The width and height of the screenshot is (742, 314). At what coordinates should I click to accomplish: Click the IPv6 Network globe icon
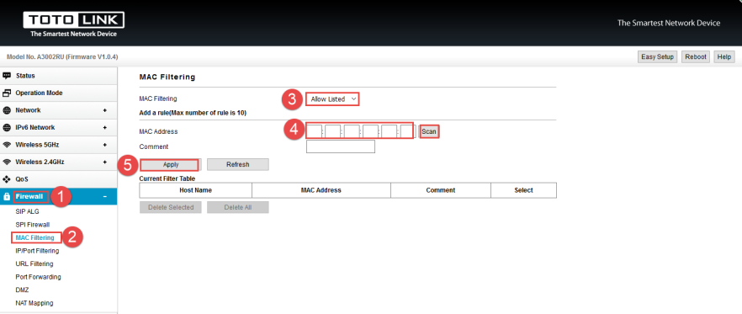click(x=7, y=127)
